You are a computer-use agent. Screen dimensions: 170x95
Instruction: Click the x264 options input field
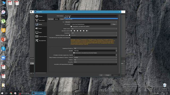tap(95, 64)
